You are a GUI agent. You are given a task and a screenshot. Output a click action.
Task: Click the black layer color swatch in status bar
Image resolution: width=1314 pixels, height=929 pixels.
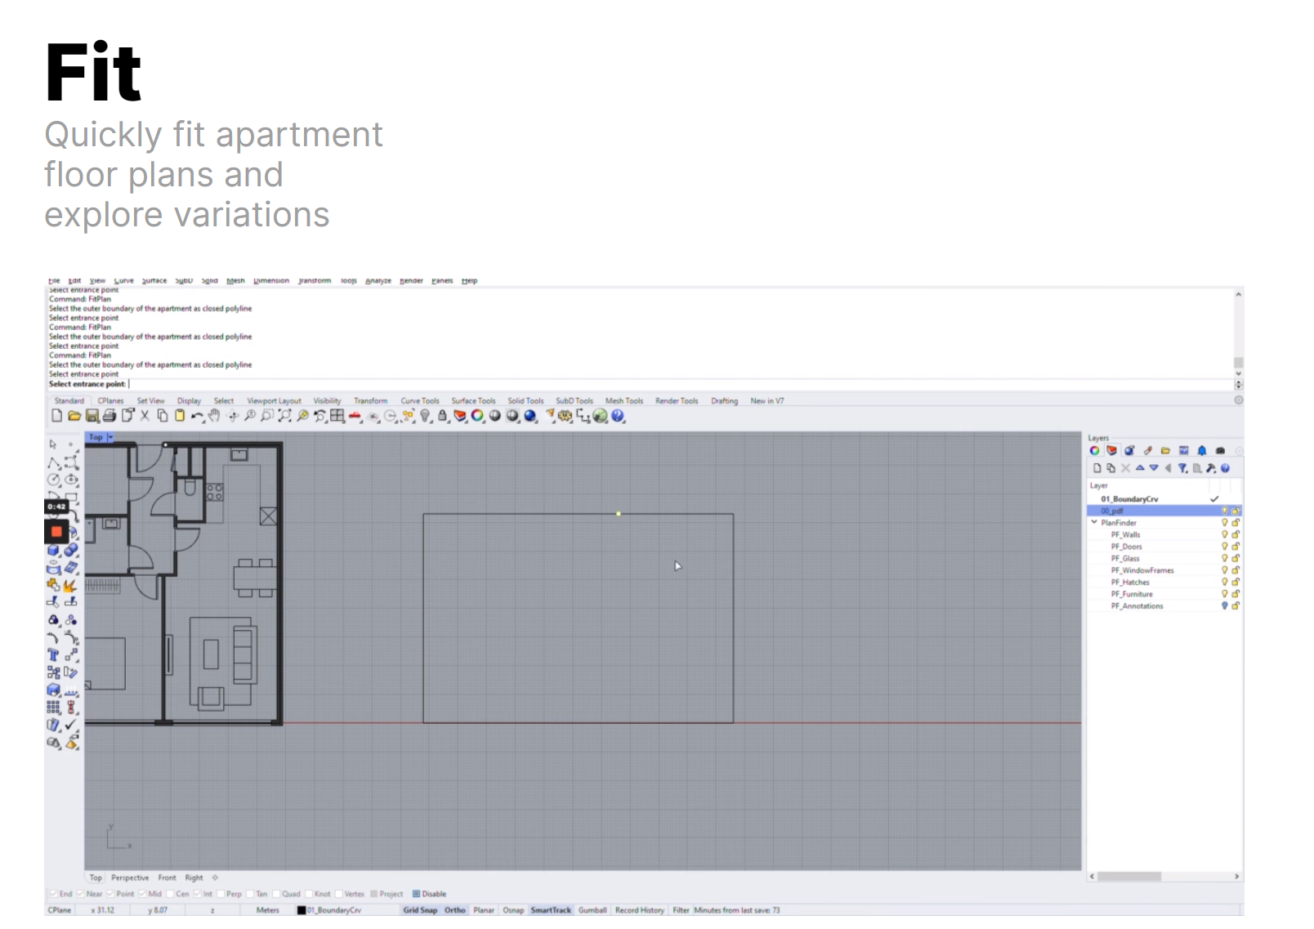pos(301,910)
